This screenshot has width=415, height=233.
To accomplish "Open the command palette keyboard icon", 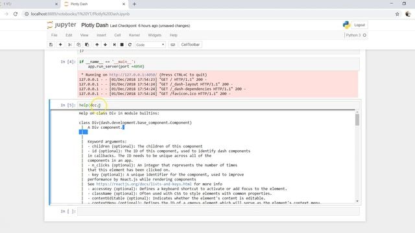I will pyautogui.click(x=173, y=45).
